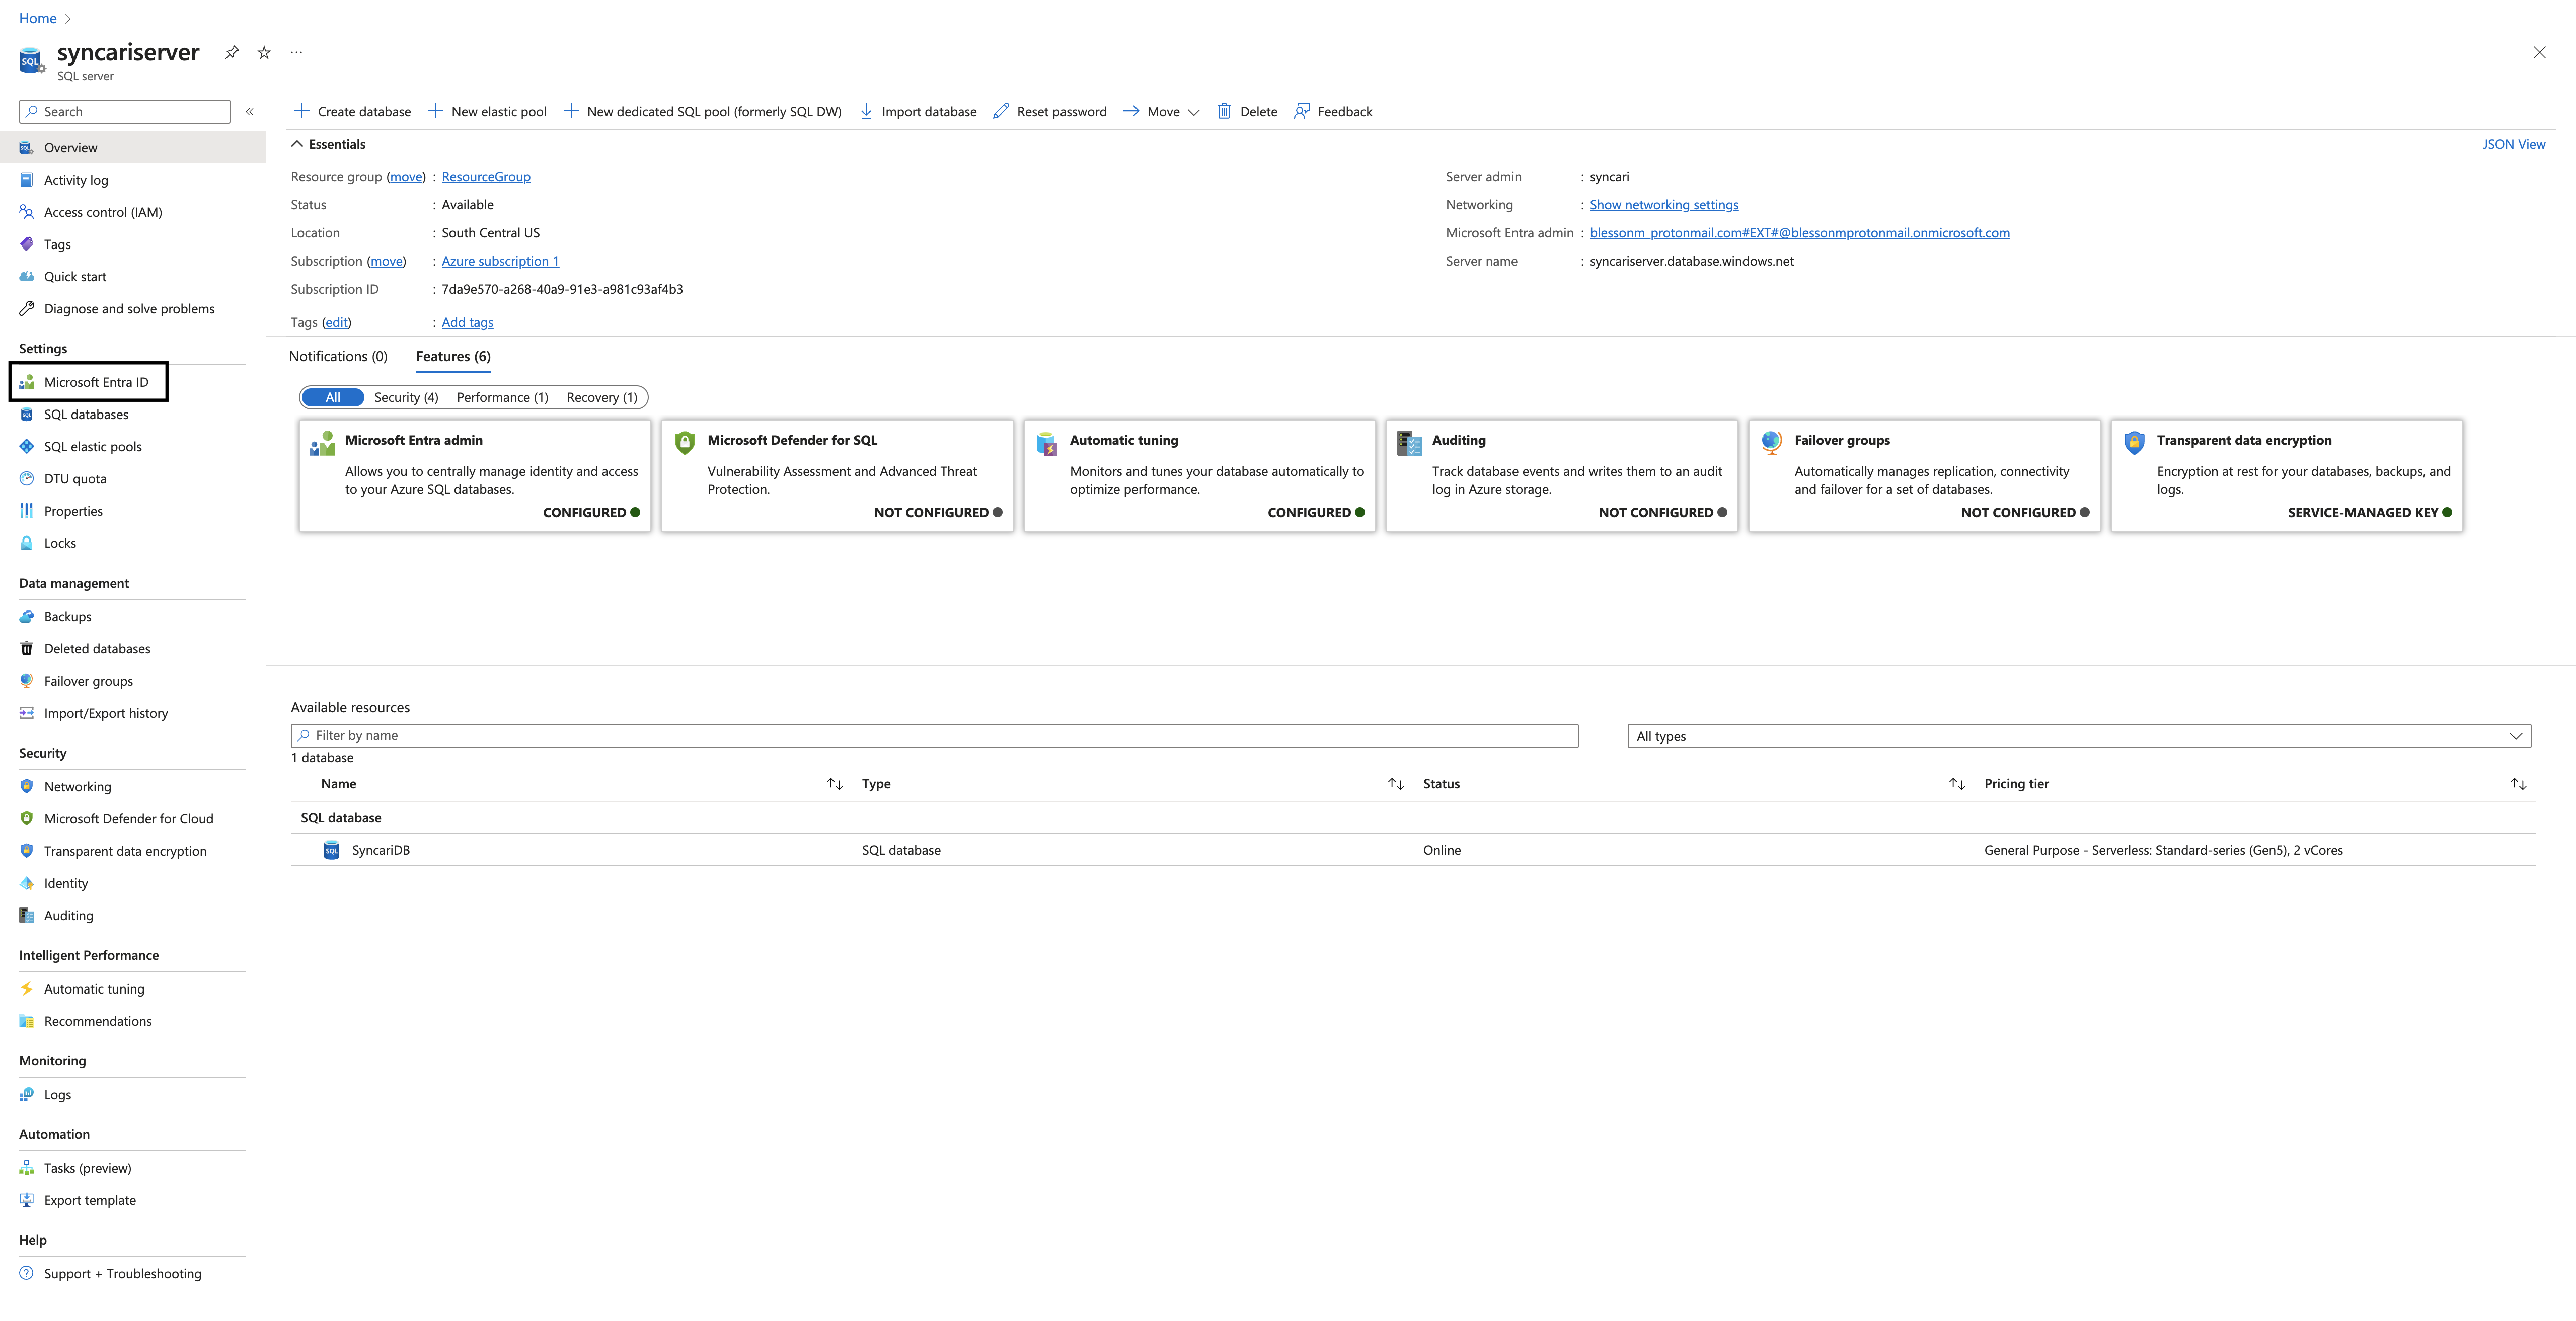Select Features (6) tab
The image size is (2576, 1321).
(x=453, y=357)
